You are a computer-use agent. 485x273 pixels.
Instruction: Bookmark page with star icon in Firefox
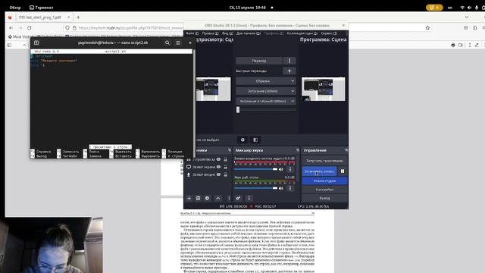click(x=427, y=28)
